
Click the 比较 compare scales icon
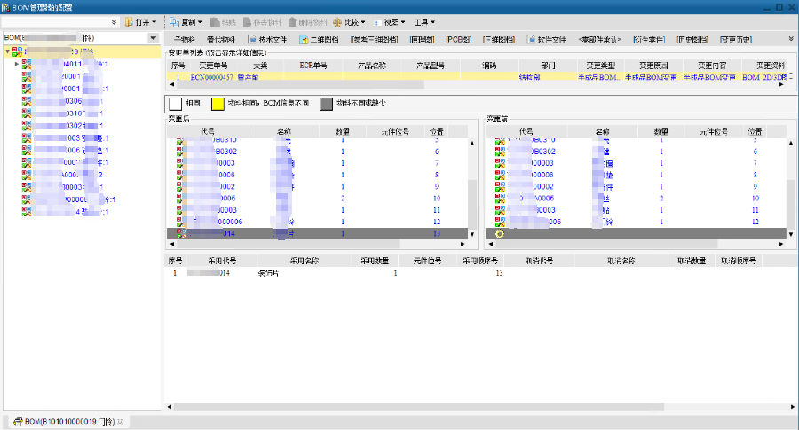[336, 22]
